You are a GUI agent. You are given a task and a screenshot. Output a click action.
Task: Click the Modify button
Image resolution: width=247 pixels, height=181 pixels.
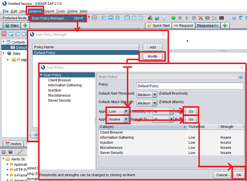[153, 56]
